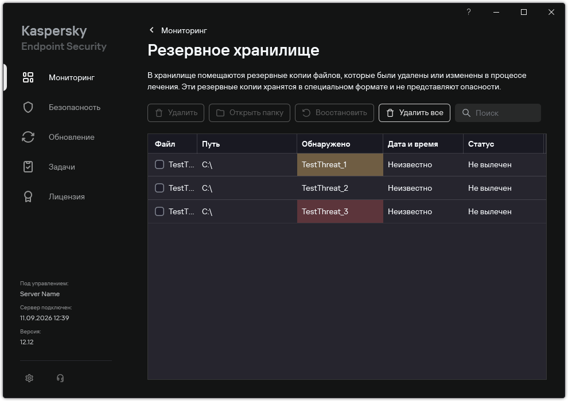Image resolution: width=568 pixels, height=401 pixels.
Task: Sort by the Путь column header
Action: (x=247, y=144)
